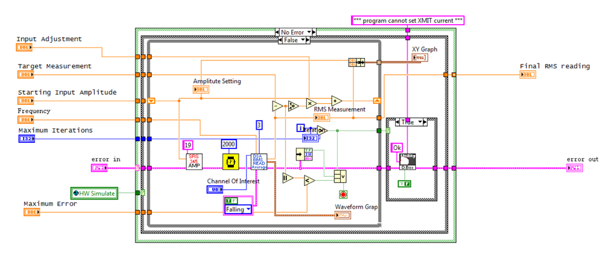
Task: Click the Dialog Box utility subVI icon
Action: (407, 162)
